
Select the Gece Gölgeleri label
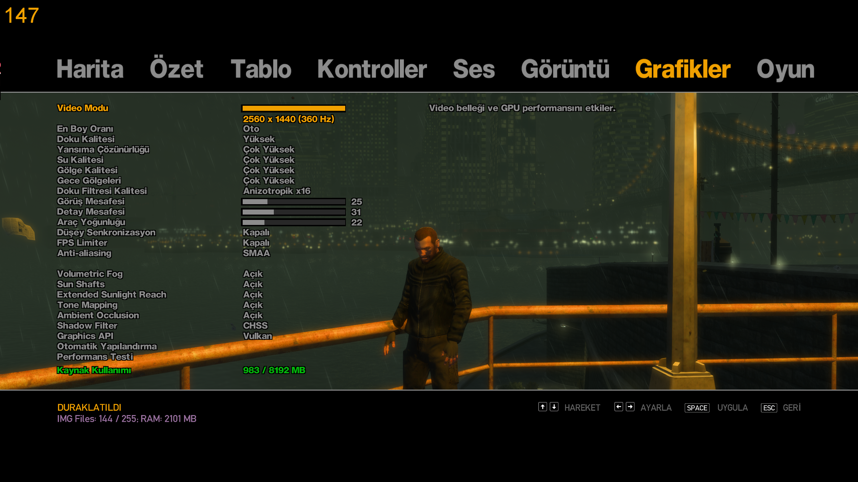pos(89,181)
